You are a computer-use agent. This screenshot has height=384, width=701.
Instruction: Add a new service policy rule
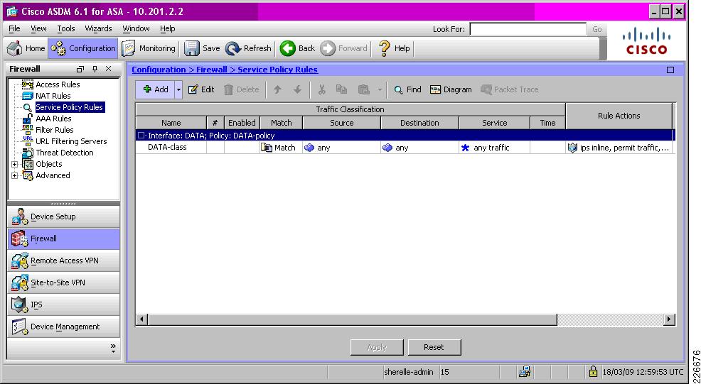155,89
